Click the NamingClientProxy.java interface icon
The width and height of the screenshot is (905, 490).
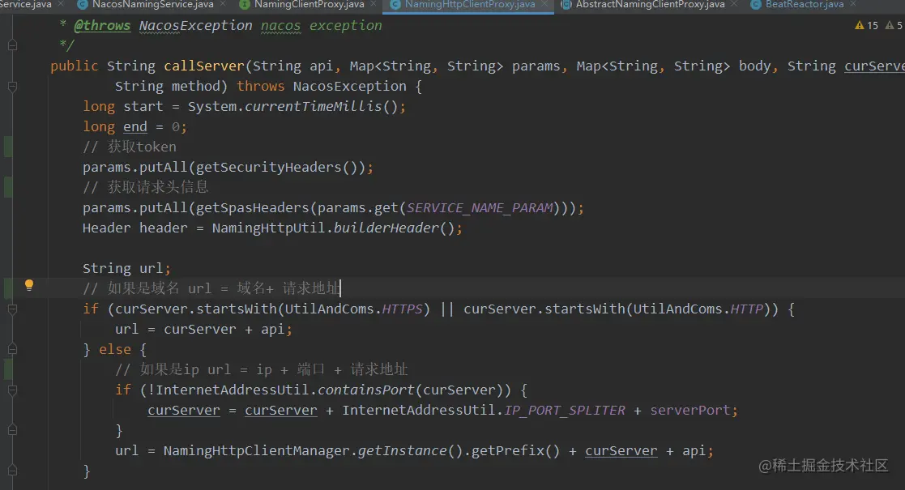pos(245,5)
